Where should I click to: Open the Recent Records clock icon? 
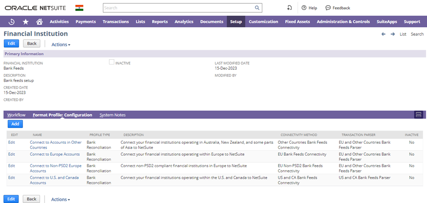pos(11,22)
